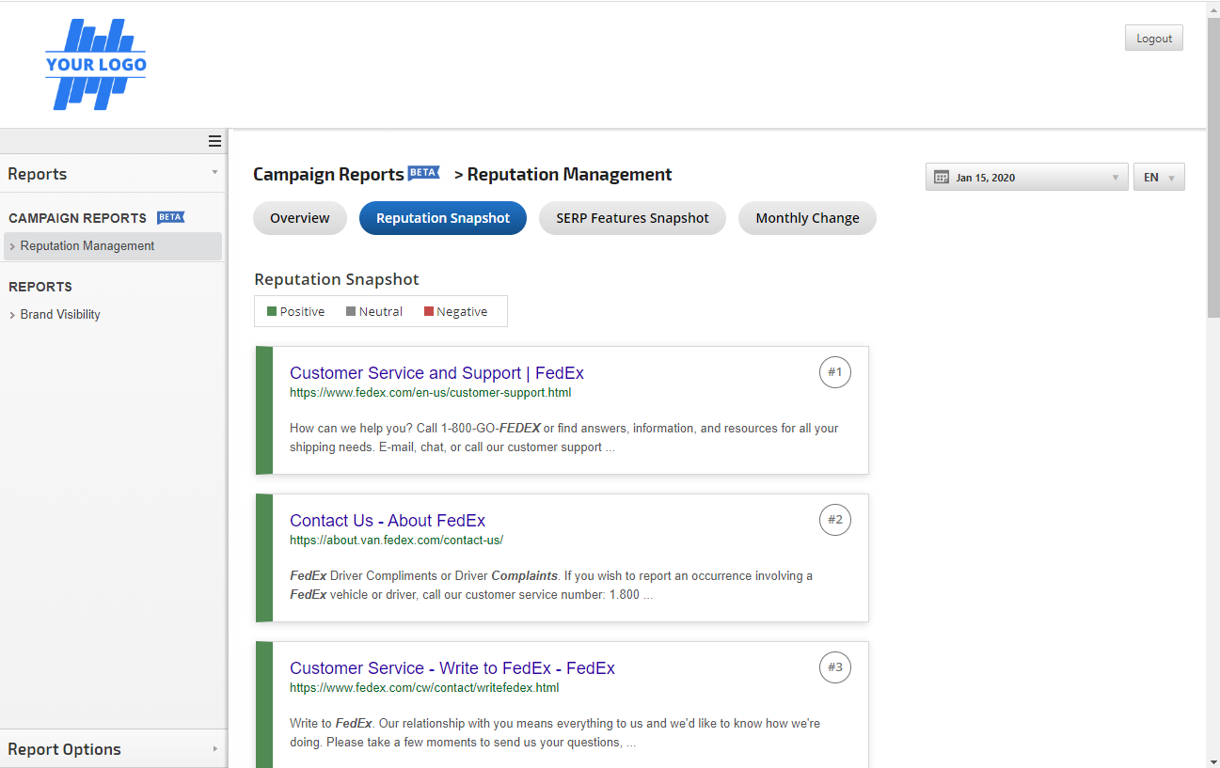Image resolution: width=1220 pixels, height=768 pixels.
Task: Open the EN language dropdown
Action: tap(1159, 177)
